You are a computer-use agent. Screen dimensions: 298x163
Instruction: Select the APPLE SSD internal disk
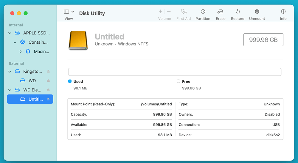tap(36, 33)
